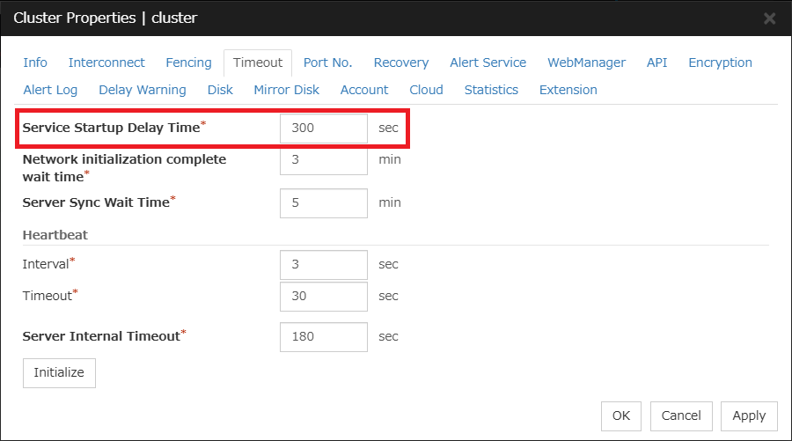Switch to the WebManager tab
792x441 pixels.
click(586, 62)
